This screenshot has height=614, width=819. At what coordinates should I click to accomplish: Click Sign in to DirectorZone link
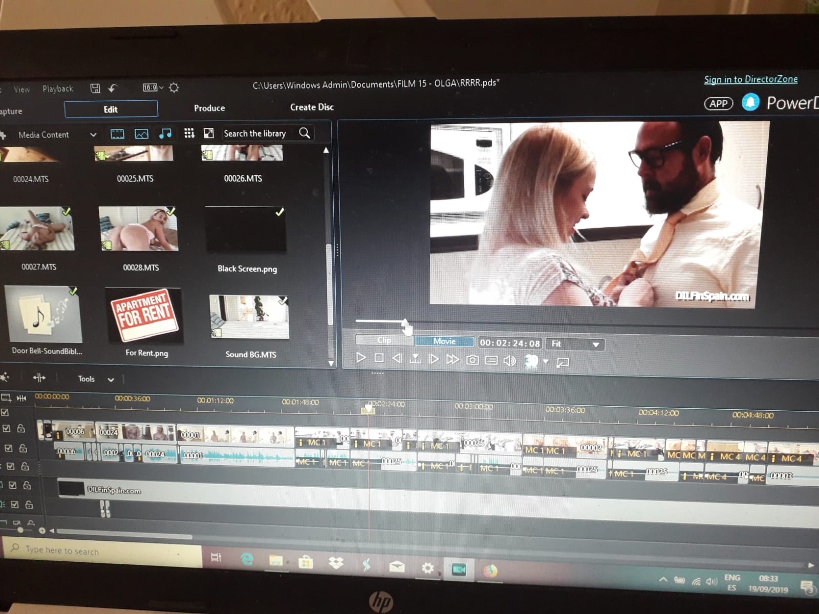tap(750, 79)
